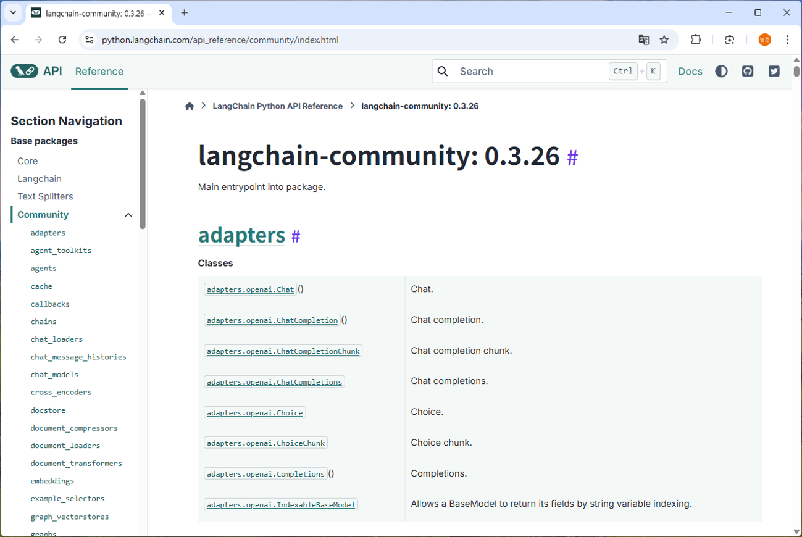Viewport: 802px width, 537px height.
Task: Click the browser back arrow
Action: point(15,40)
